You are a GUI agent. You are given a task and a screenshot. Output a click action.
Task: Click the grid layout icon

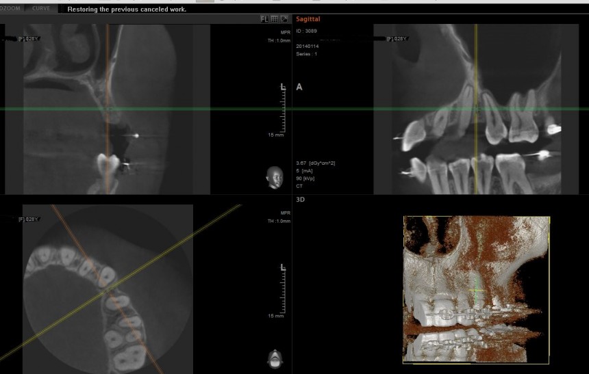coord(274,19)
